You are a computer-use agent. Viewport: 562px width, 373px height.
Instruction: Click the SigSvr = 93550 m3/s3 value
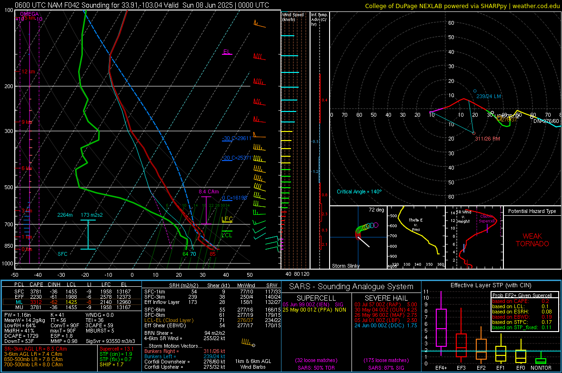pyautogui.click(x=110, y=341)
